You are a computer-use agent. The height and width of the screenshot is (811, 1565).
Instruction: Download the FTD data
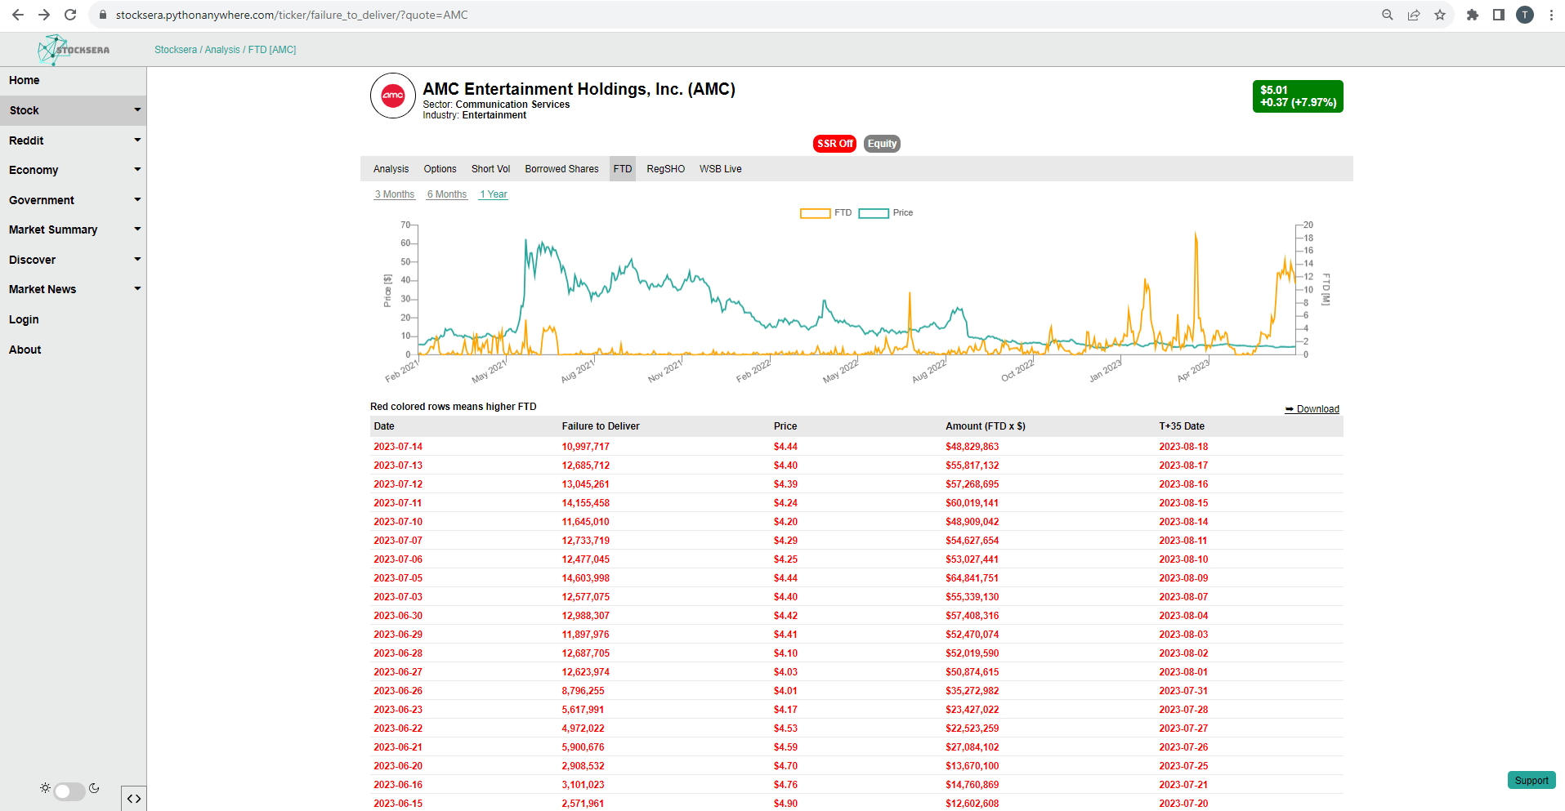click(1312, 409)
